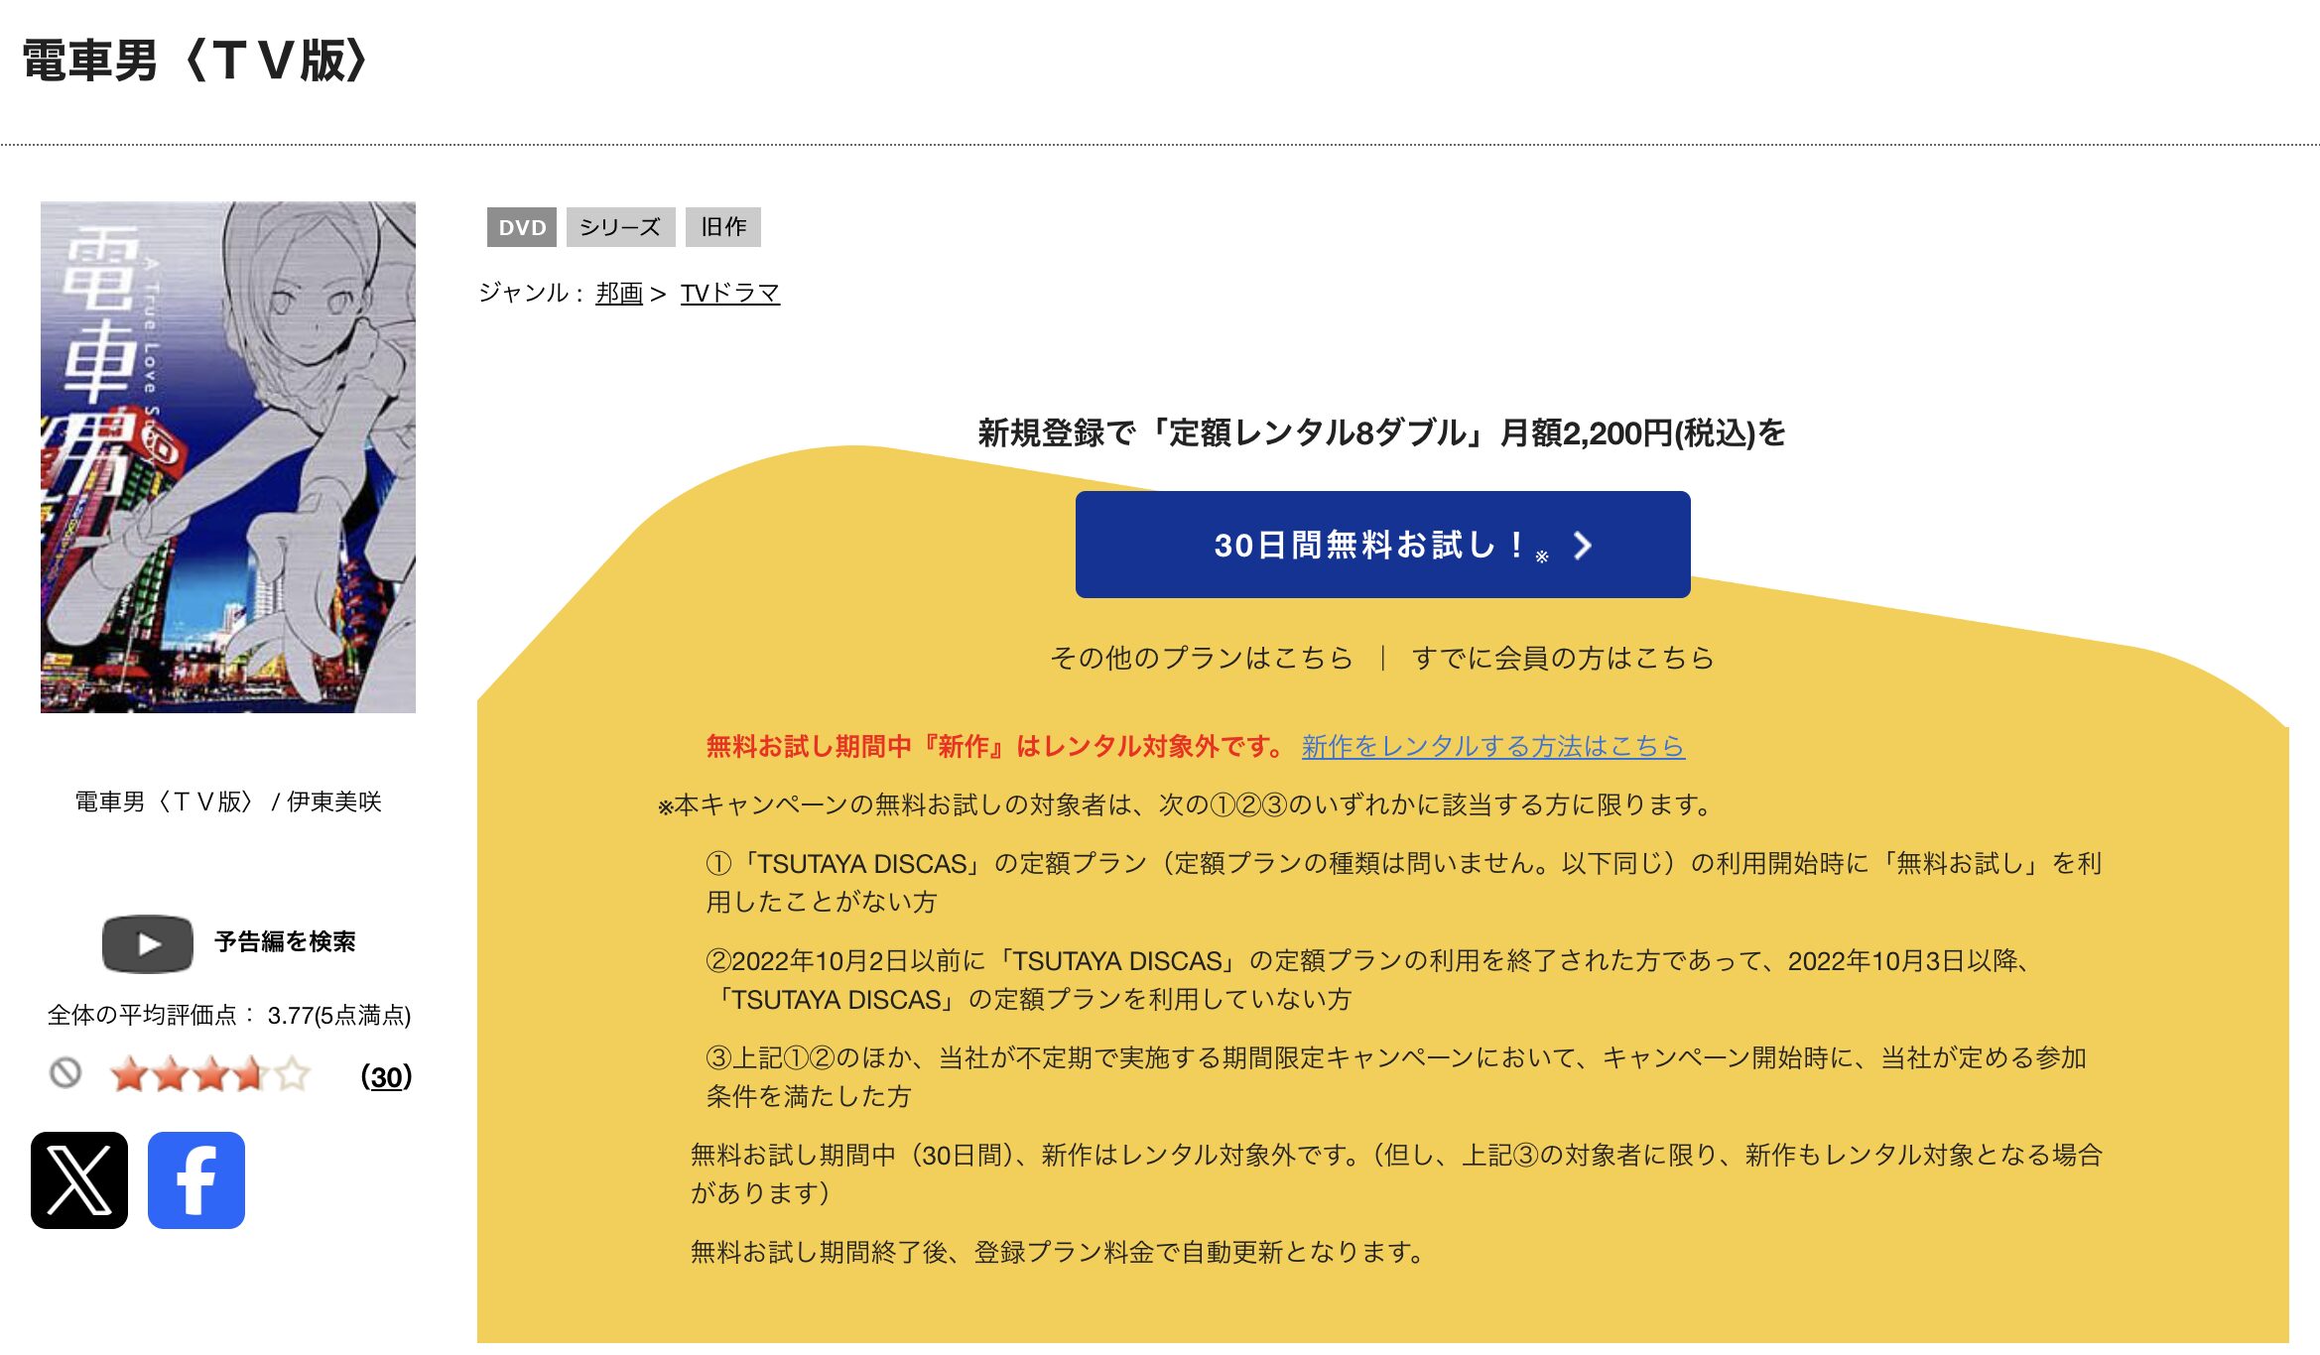Open the TVドラマ genre page
The width and height of the screenshot is (2320, 1355).
click(x=729, y=293)
